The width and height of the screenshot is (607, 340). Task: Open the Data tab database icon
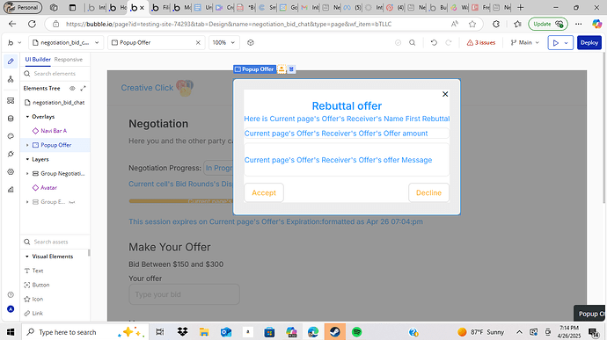pyautogui.click(x=11, y=119)
